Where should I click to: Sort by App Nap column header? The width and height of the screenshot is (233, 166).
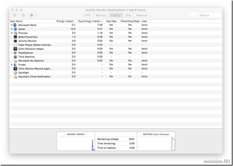click(111, 21)
